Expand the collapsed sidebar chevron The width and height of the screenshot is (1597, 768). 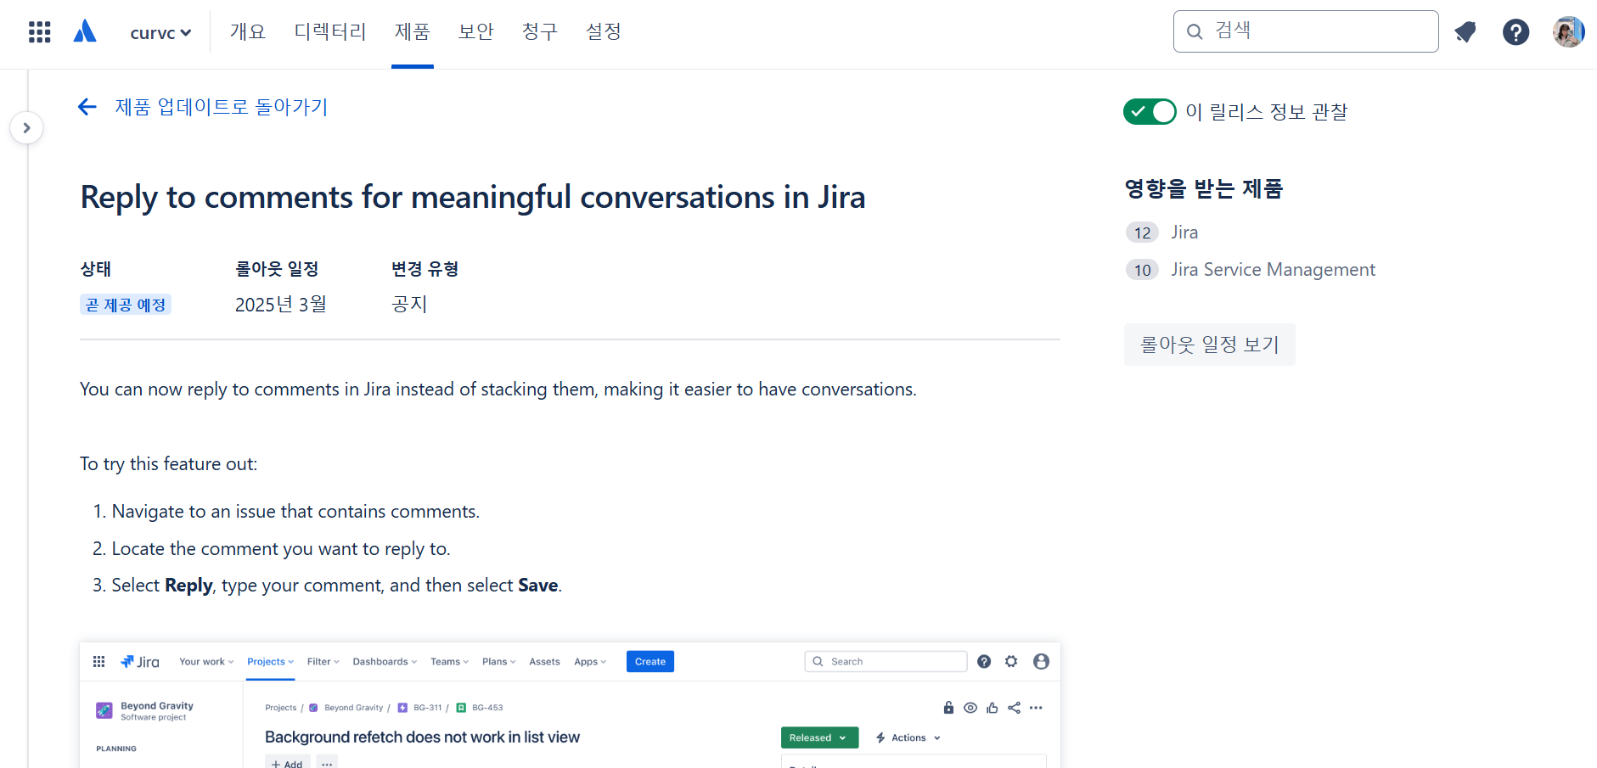point(27,128)
